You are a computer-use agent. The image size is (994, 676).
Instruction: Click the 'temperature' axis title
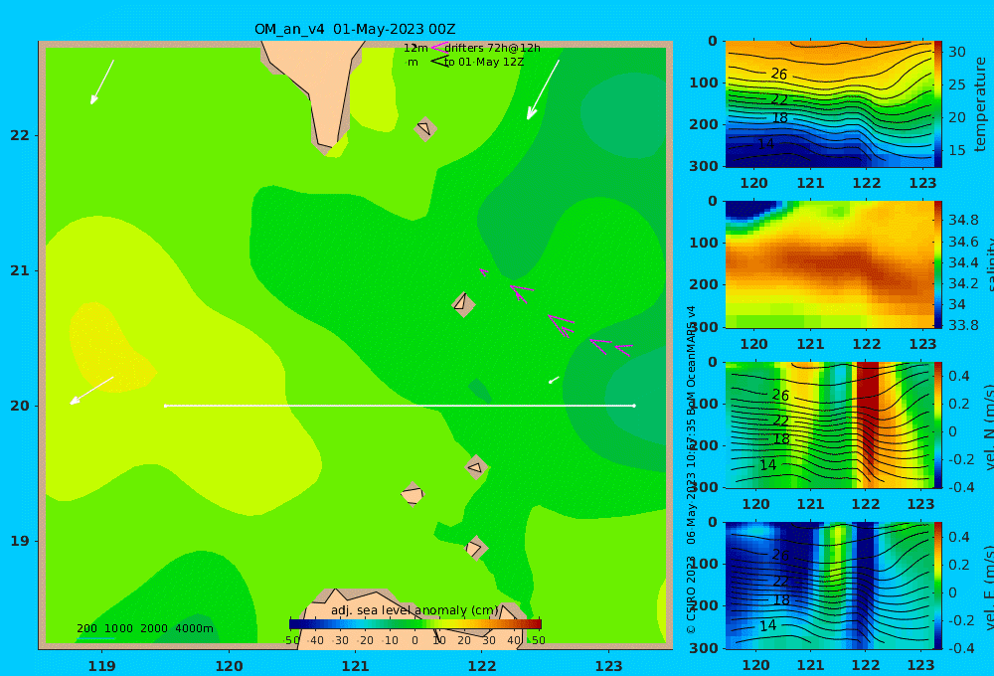[x=980, y=104]
